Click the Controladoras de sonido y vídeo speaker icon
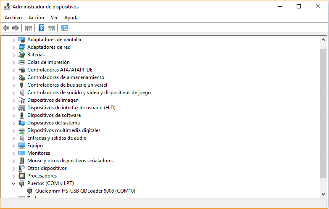 point(21,93)
